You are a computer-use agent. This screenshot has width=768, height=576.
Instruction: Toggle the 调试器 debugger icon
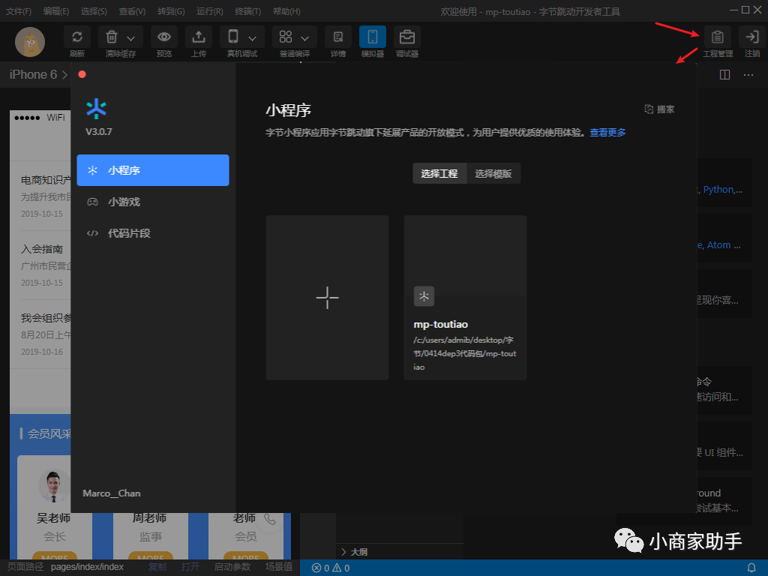(407, 37)
